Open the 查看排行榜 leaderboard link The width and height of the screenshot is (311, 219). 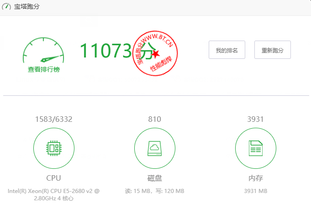pyautogui.click(x=43, y=70)
